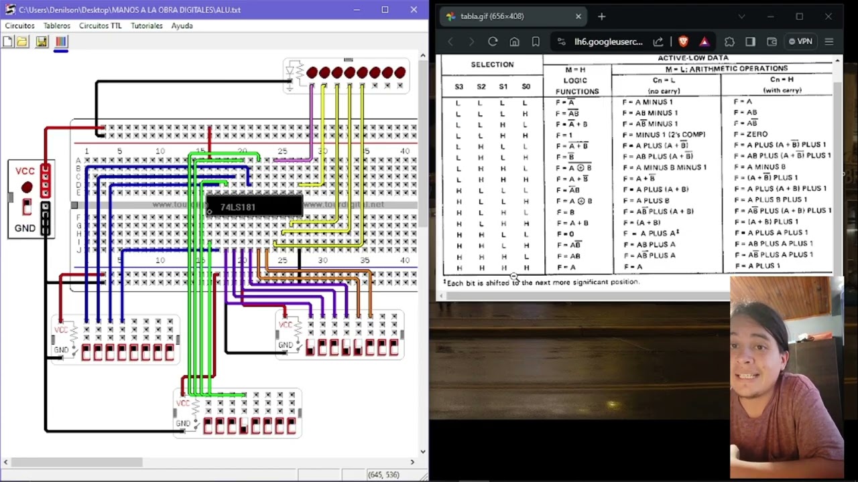Toggle the power switch on VCC module
858x482 pixels.
27,207
